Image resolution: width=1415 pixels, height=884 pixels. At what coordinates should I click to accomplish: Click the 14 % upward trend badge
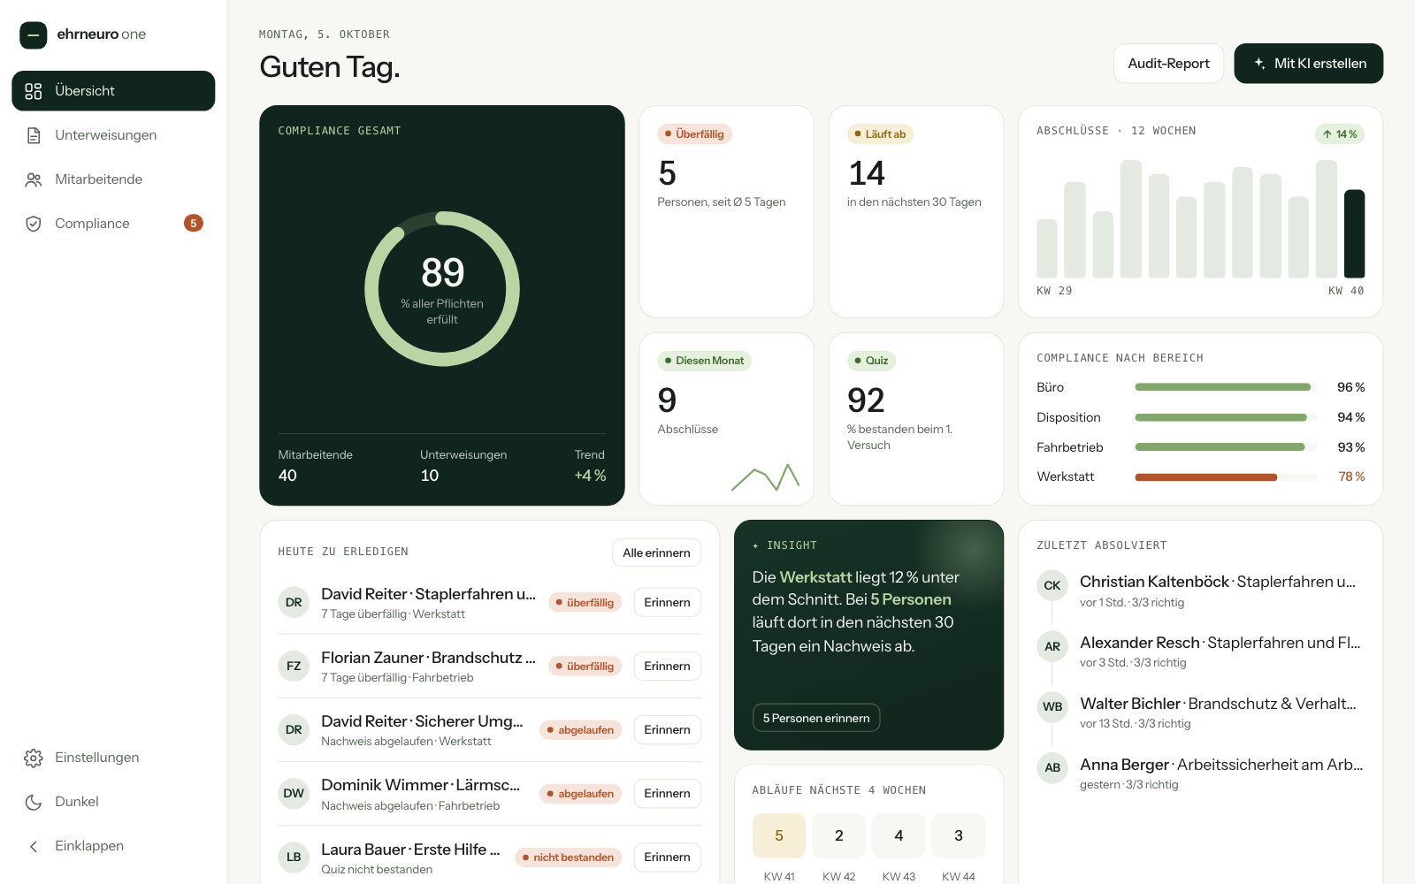tap(1340, 134)
